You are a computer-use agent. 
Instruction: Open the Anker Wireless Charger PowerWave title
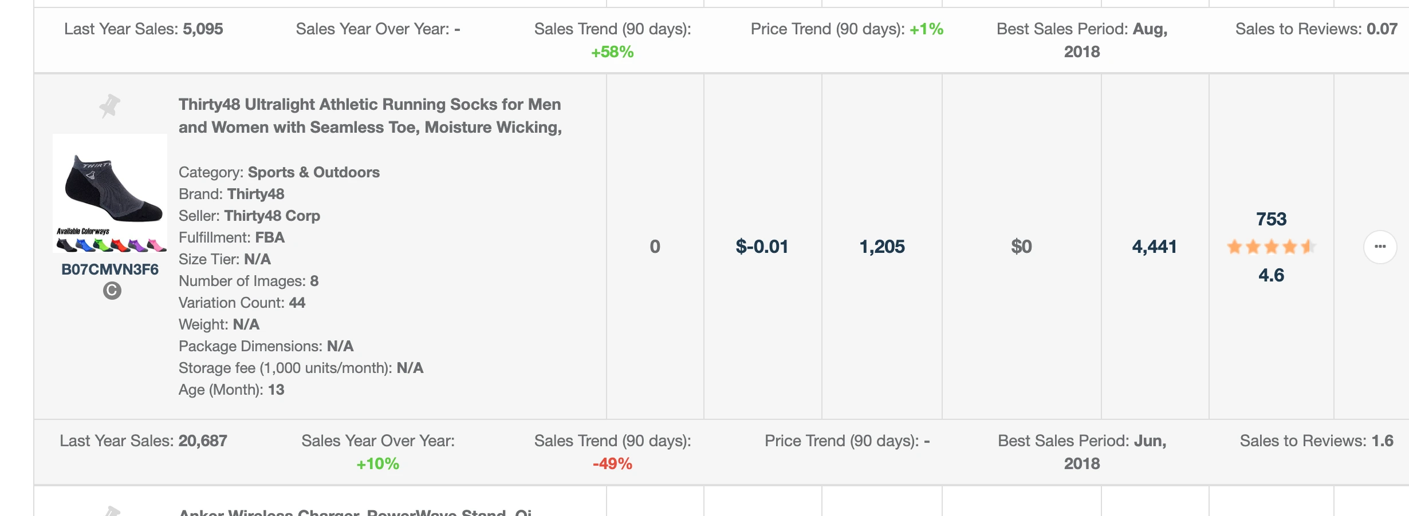click(355, 511)
